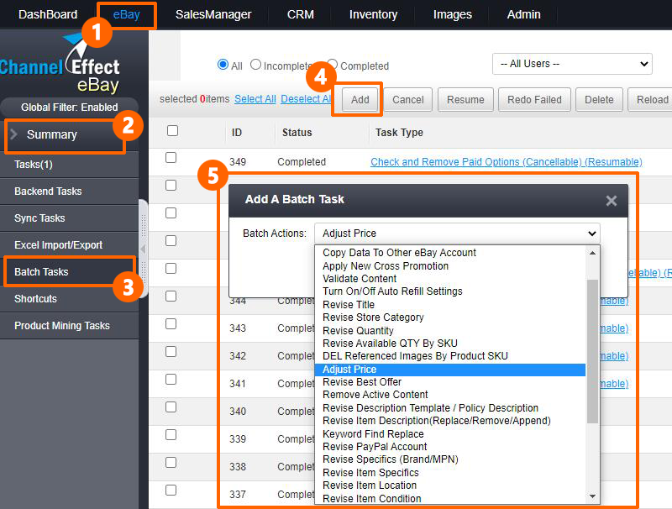This screenshot has width=672, height=509.
Task: Tick the select-all checkbox in table header
Action: [172, 131]
